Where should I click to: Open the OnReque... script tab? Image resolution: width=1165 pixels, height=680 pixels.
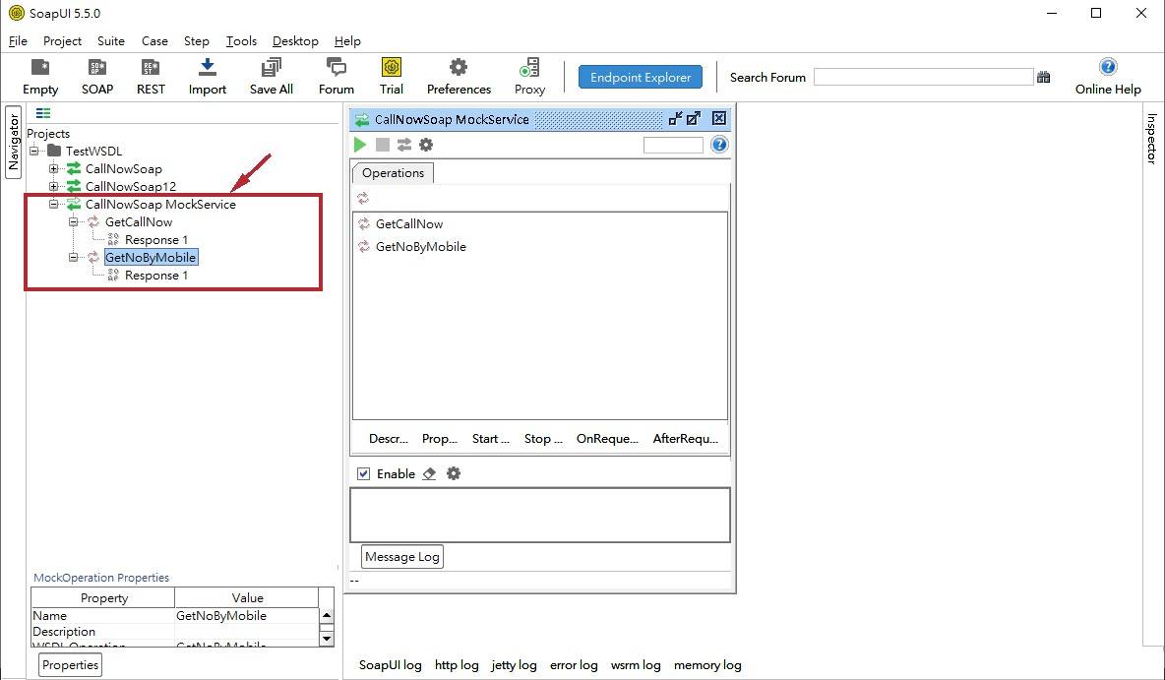click(607, 439)
